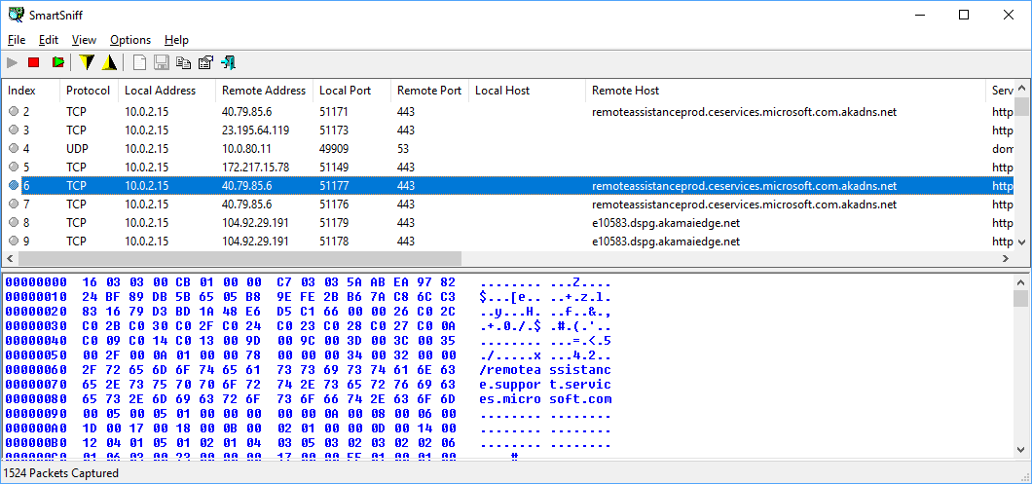Open the View menu

84,40
